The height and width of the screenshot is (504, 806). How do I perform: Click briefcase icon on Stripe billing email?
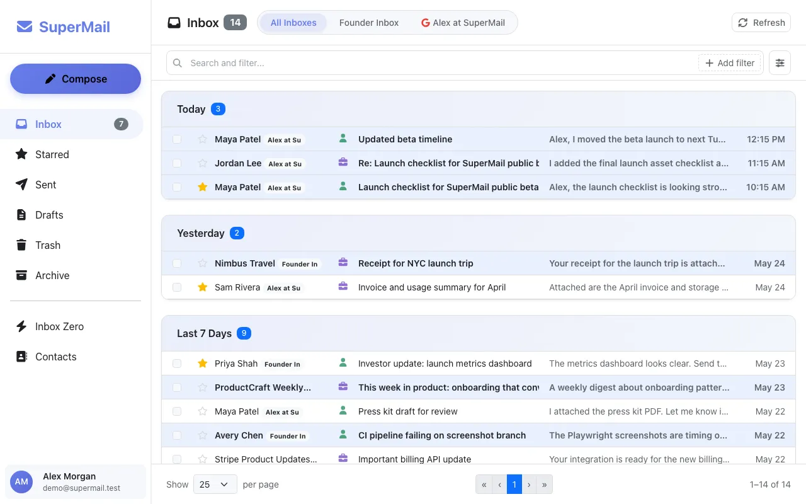[x=343, y=459]
